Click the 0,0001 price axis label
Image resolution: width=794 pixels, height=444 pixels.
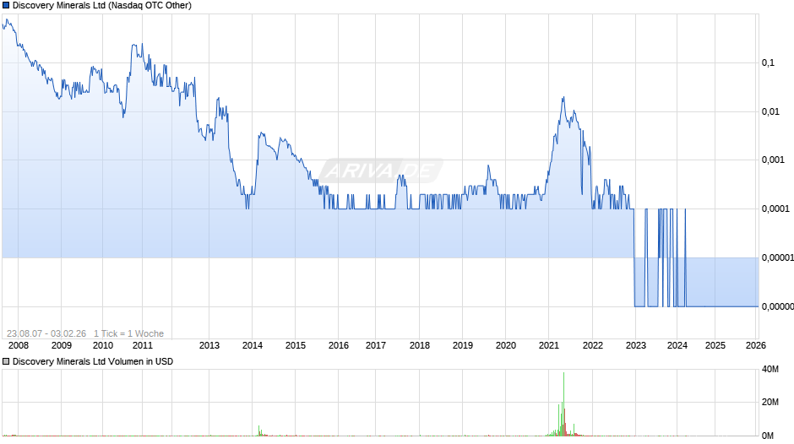pos(775,208)
